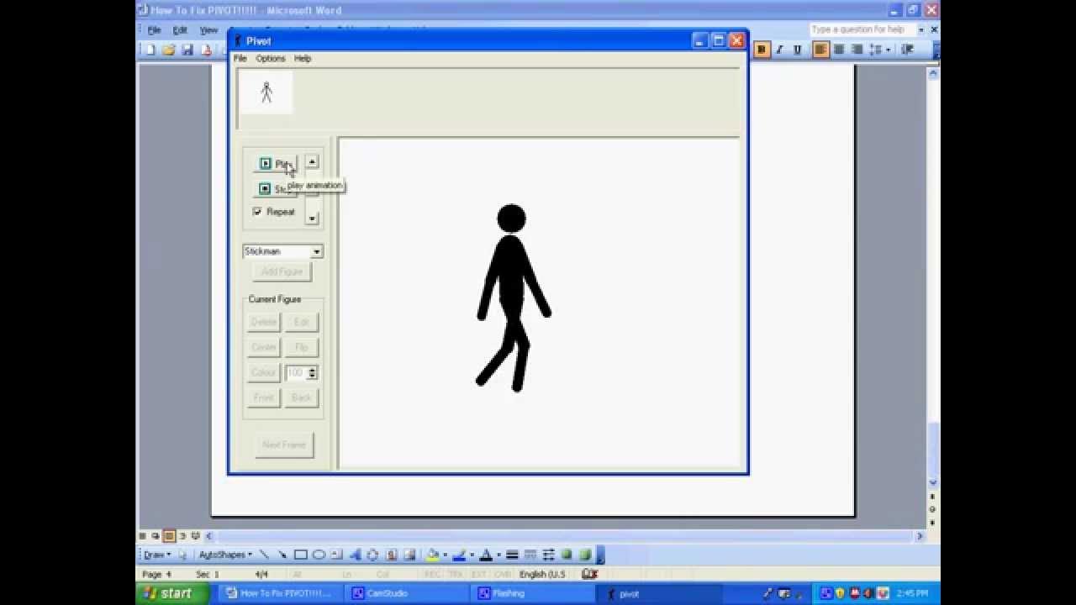1076x605 pixels.
Task: Open the Word File menu
Action: pos(155,30)
